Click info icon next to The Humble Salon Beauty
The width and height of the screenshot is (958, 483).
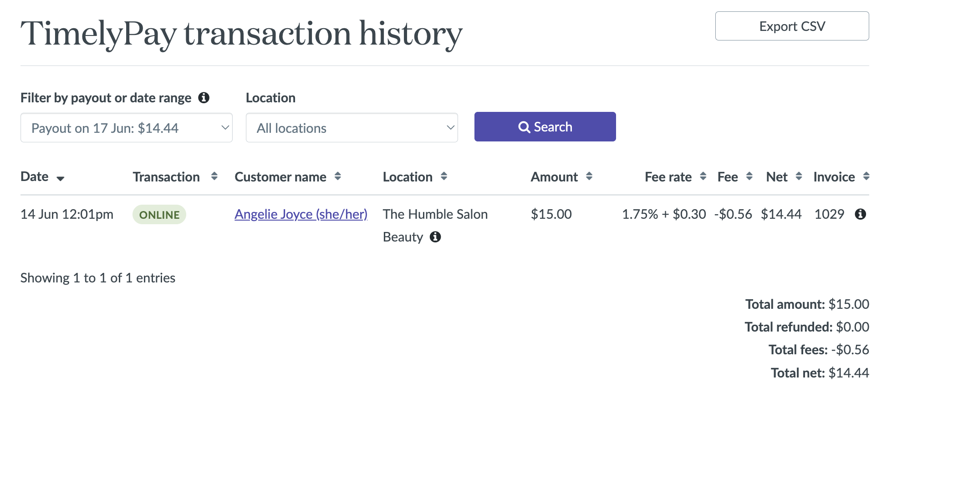(435, 237)
